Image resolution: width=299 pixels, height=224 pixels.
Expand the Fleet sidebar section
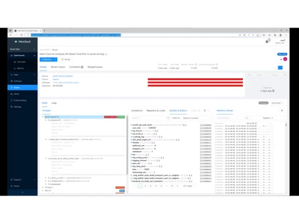tap(23, 75)
